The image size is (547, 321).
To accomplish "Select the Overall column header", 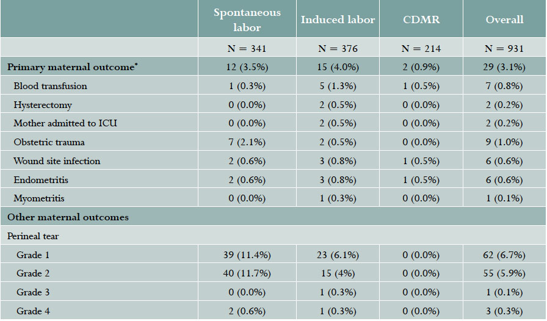I will (x=504, y=20).
